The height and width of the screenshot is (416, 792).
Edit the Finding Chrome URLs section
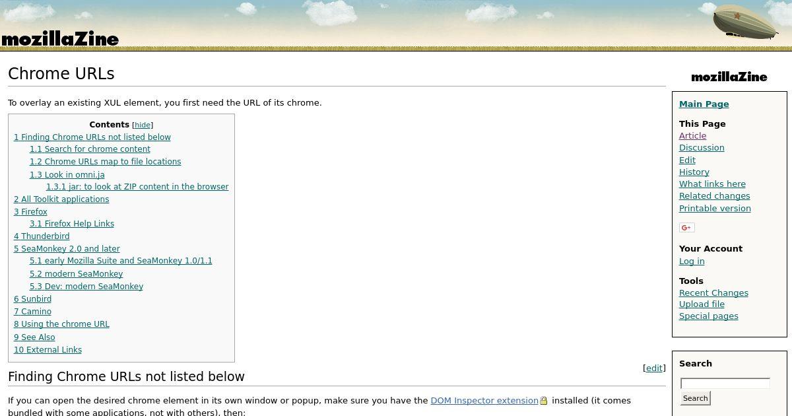(x=654, y=368)
